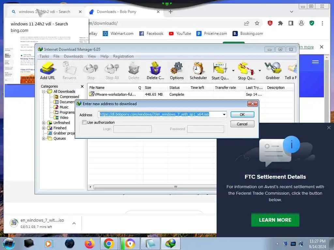Open Chrome profile avatar icon
334x250 pixels.
(x=301, y=23)
